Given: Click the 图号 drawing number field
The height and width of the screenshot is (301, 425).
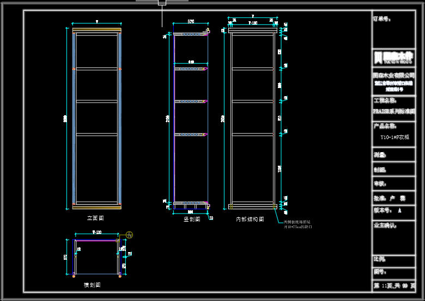Looking at the screenshot, I should click(x=393, y=273).
